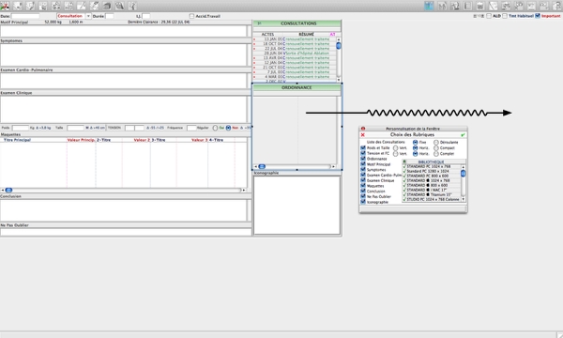This screenshot has height=338, width=563.
Task: Choose the Complet radio option
Action: 436,154
